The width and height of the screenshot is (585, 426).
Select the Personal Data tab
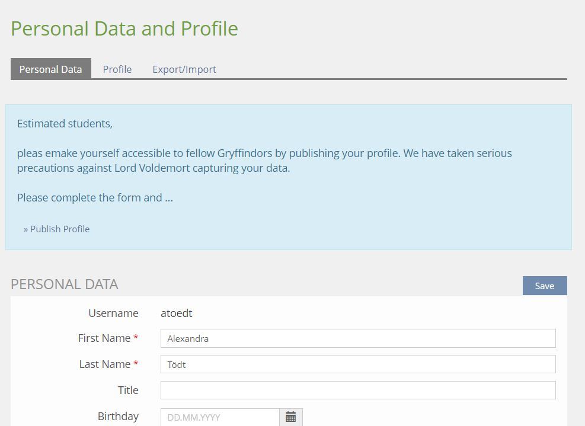[x=50, y=69]
